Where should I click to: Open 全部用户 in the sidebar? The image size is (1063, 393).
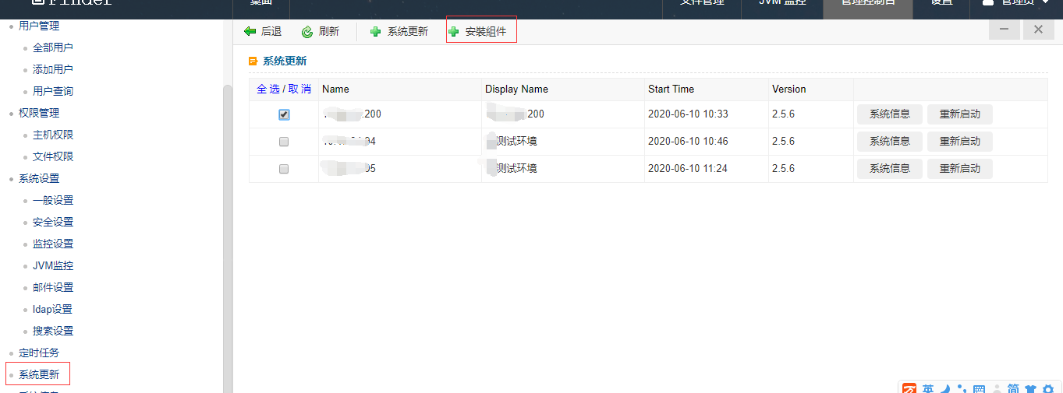tap(53, 47)
